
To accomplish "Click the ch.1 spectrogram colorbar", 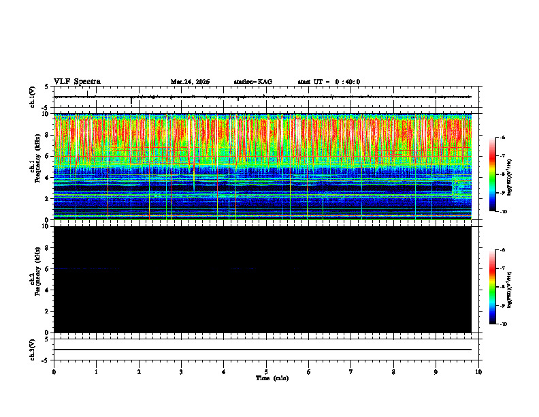I will point(492,174).
